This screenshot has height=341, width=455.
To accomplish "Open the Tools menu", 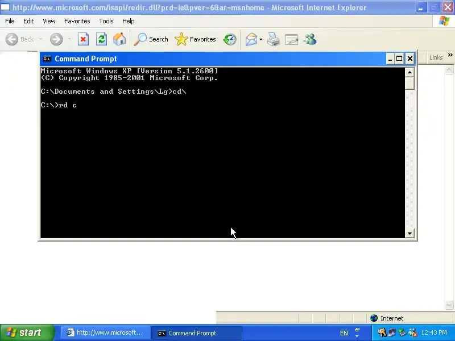I will coord(106,21).
